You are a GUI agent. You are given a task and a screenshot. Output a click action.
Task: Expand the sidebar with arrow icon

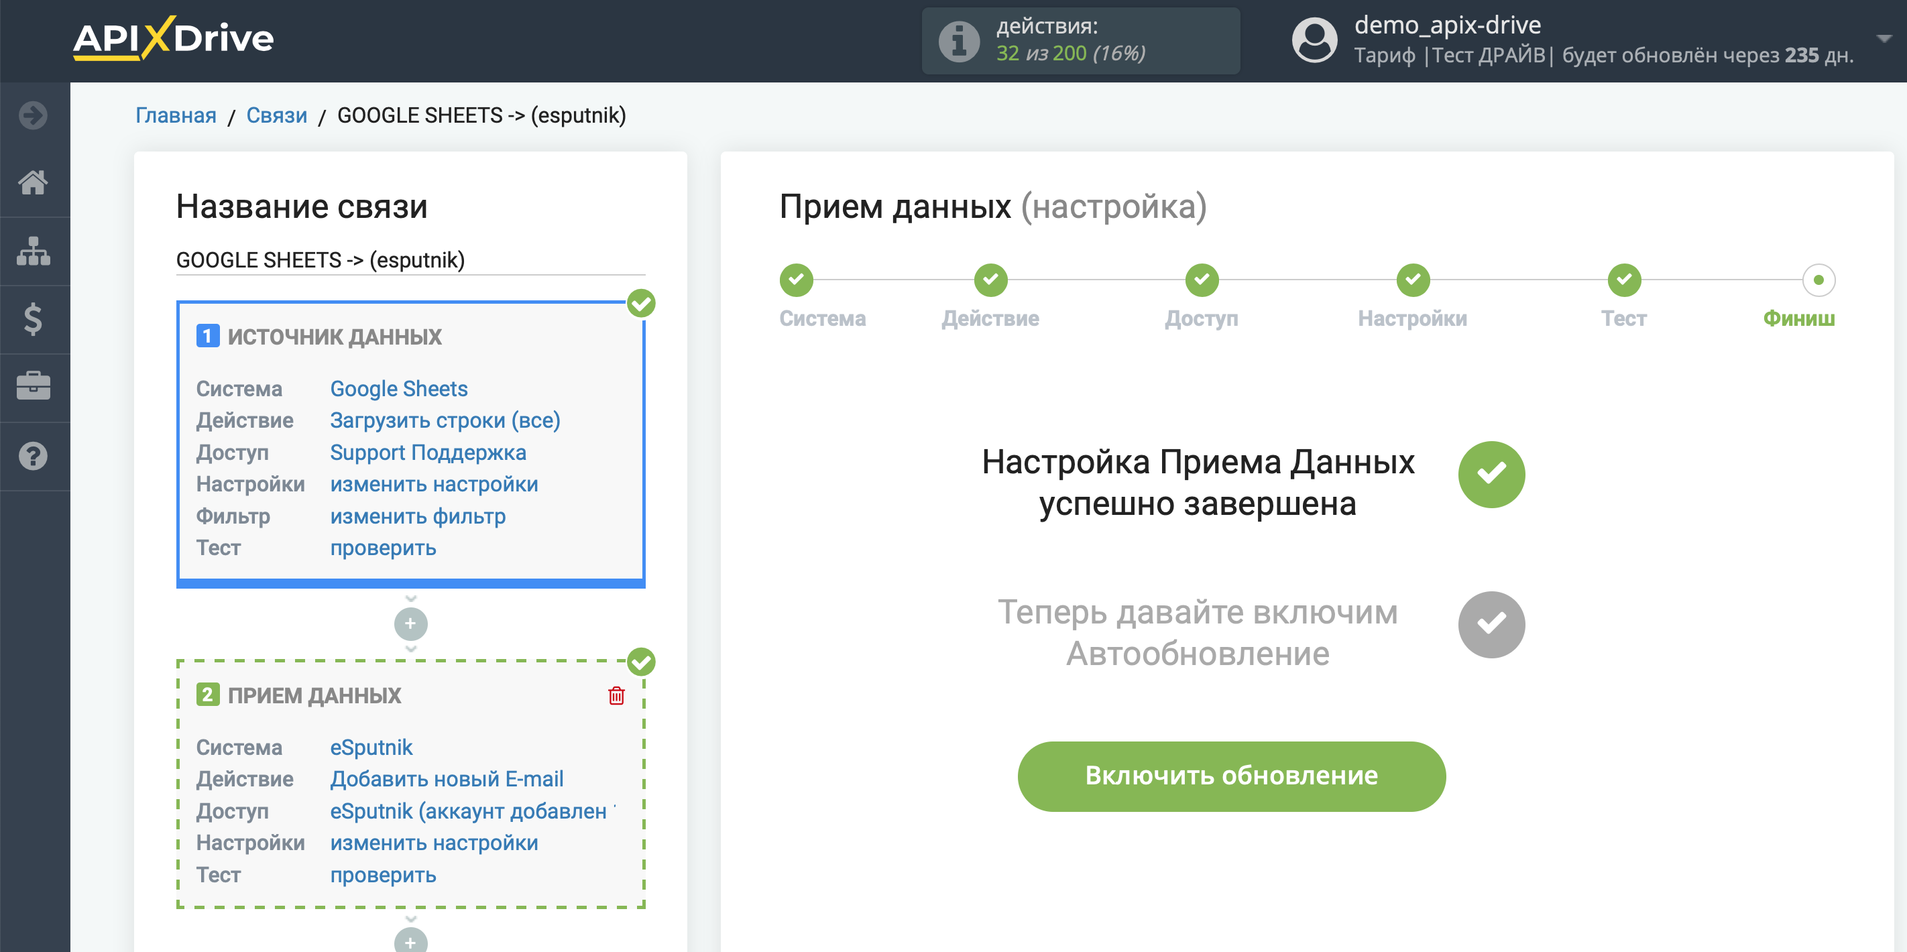(x=33, y=115)
